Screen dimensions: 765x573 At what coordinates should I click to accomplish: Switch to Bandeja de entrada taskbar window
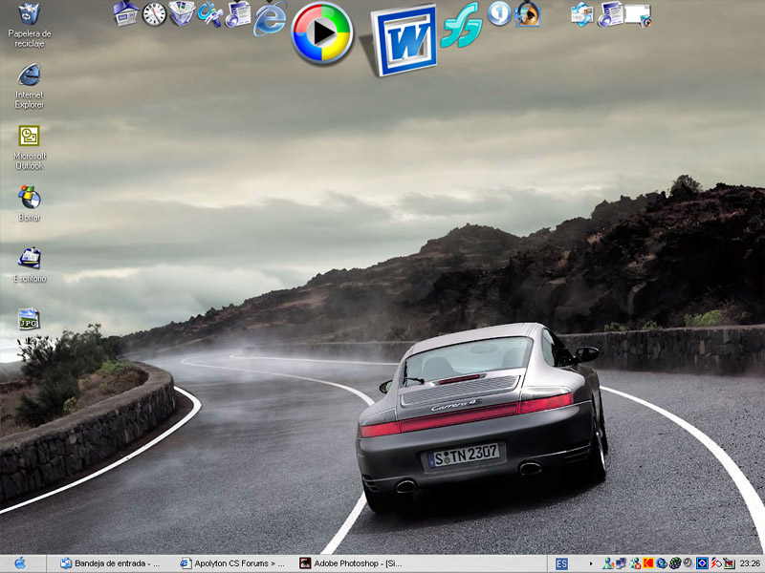pyautogui.click(x=111, y=563)
